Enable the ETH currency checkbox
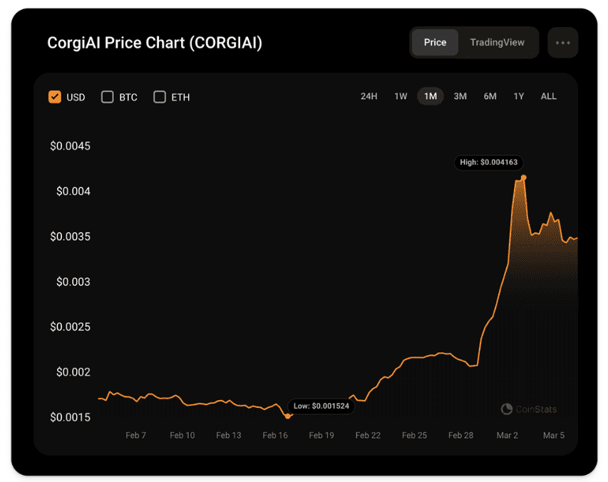This screenshot has height=482, width=608. [x=160, y=97]
